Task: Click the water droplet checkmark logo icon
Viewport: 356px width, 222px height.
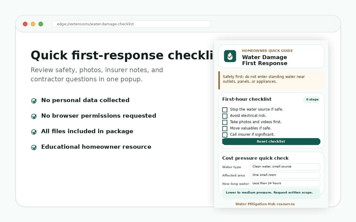Action: point(230,56)
